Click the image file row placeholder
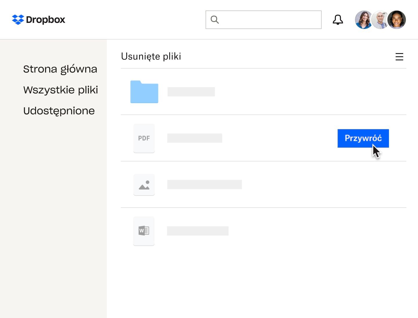The width and height of the screenshot is (418, 318). (x=204, y=185)
